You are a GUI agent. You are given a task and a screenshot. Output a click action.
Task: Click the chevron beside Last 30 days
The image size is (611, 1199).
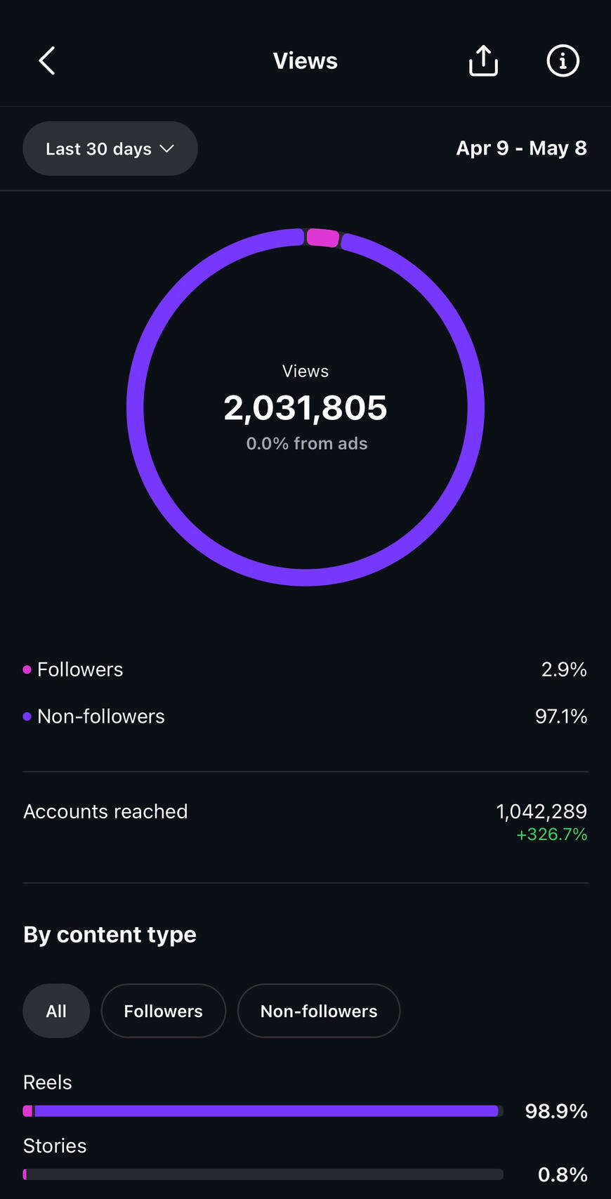pyautogui.click(x=166, y=149)
